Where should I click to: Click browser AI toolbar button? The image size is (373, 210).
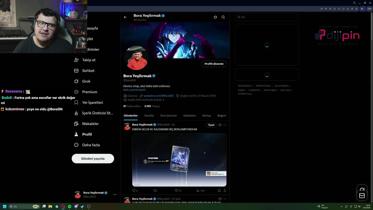tap(370, 9)
